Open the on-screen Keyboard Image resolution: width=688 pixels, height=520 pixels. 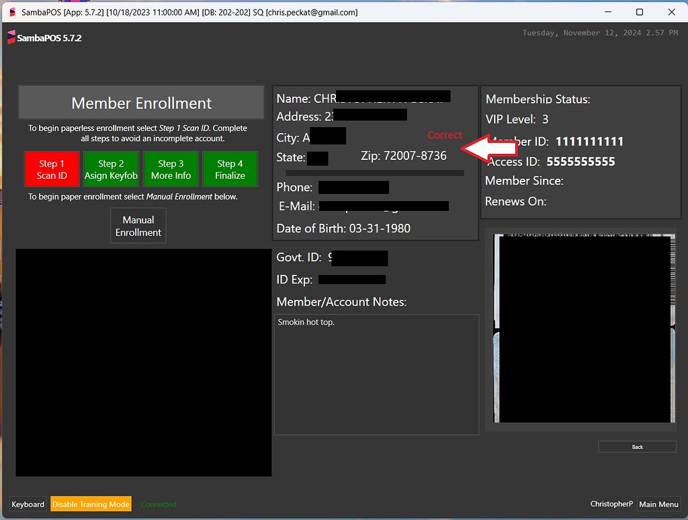[x=28, y=504]
